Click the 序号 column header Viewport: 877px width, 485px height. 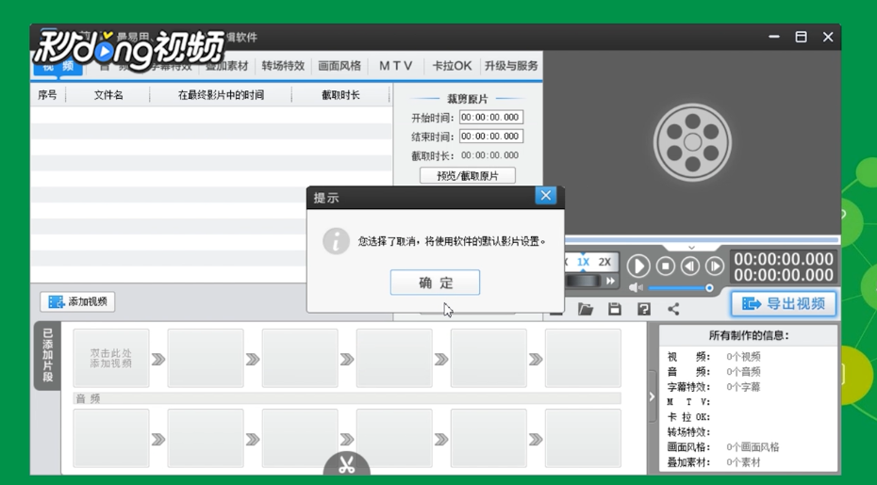tap(47, 95)
